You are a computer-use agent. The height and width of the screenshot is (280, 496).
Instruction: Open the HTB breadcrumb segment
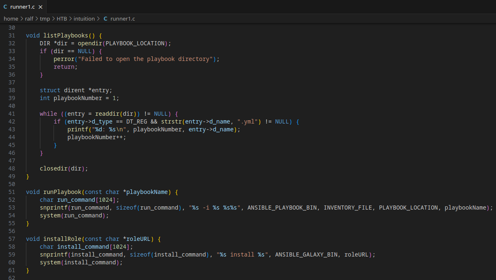click(x=62, y=19)
